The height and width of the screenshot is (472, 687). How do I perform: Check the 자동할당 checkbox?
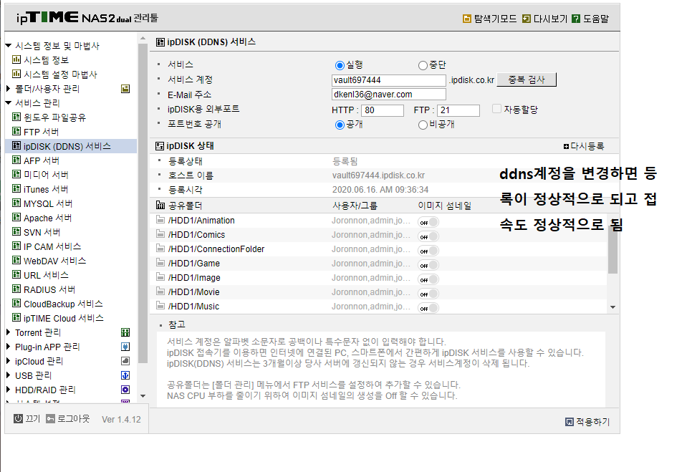click(x=496, y=109)
